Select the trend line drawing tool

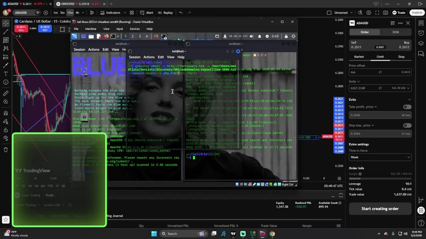click(x=6, y=32)
